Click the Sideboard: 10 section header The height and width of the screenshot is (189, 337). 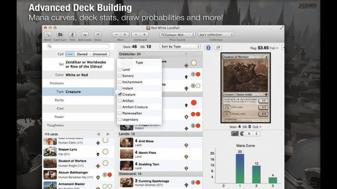tap(160, 174)
